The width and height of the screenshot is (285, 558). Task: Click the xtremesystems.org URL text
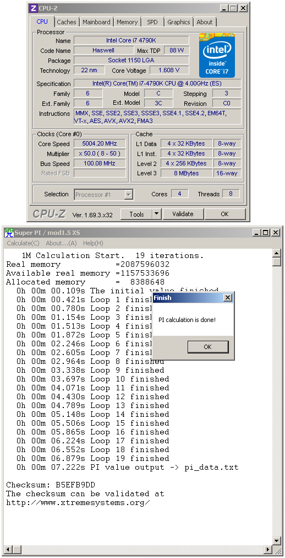tap(78, 503)
